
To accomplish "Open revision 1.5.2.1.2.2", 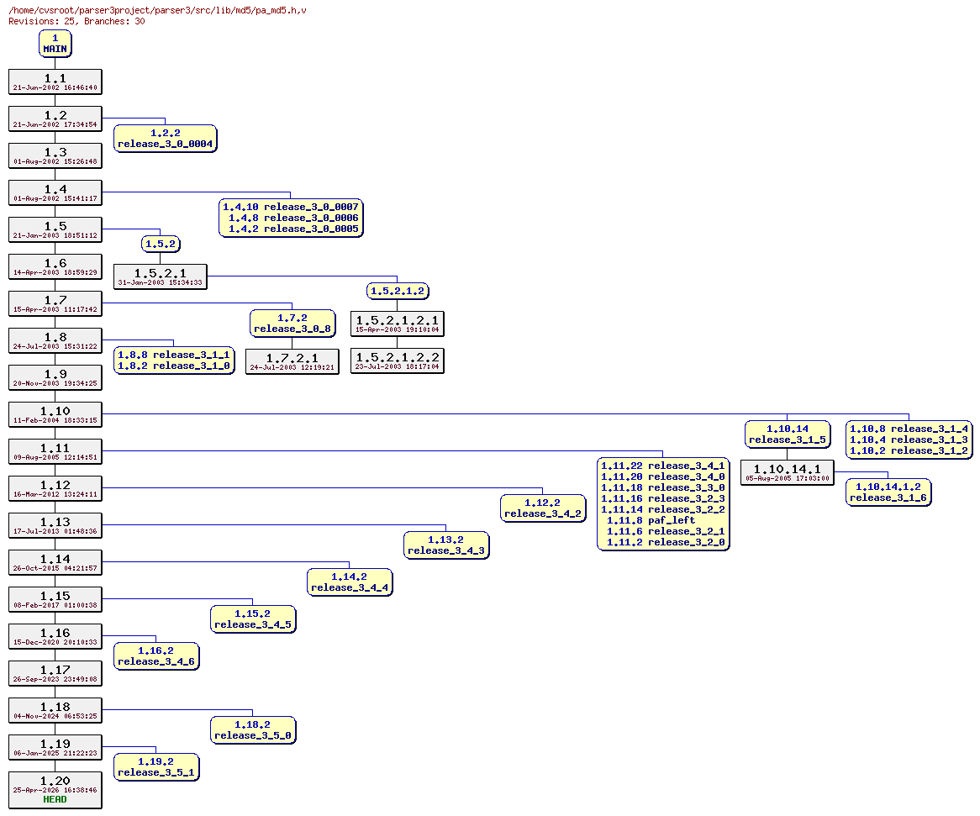I will [397, 361].
